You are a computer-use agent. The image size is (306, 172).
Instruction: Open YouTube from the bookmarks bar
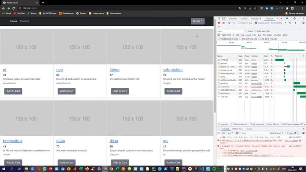pos(19,13)
